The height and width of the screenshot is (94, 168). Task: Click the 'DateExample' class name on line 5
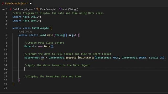[x=40, y=28]
